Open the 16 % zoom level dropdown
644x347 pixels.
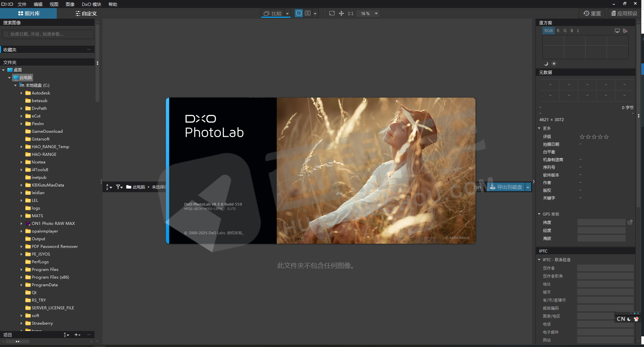tap(376, 13)
